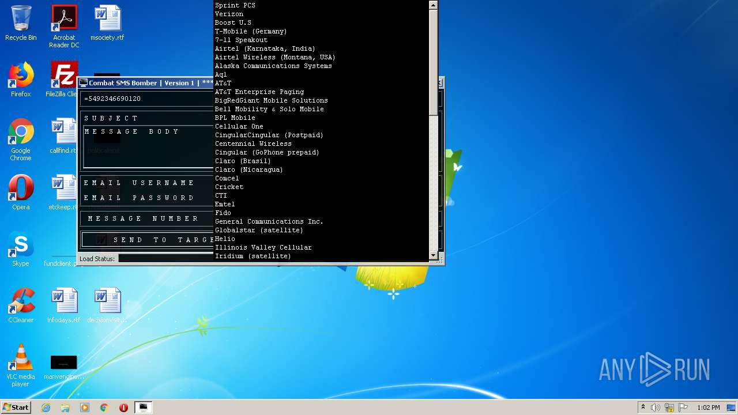738x415 pixels.
Task: Launch CCleaner desktop shortcut
Action: point(21,305)
